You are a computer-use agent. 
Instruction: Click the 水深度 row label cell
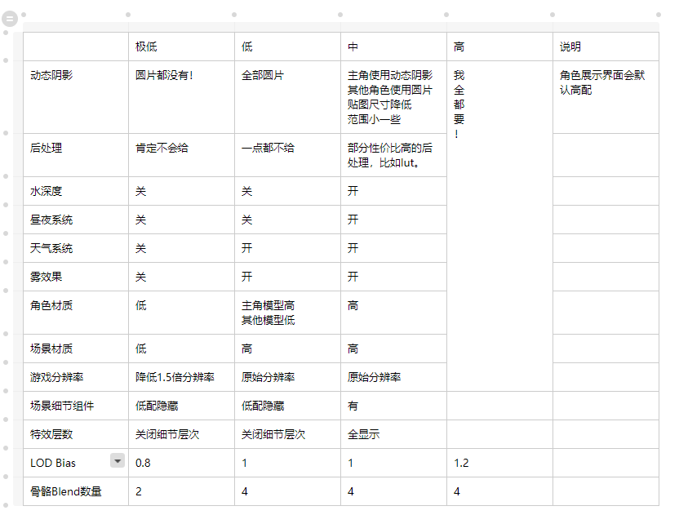(x=76, y=191)
